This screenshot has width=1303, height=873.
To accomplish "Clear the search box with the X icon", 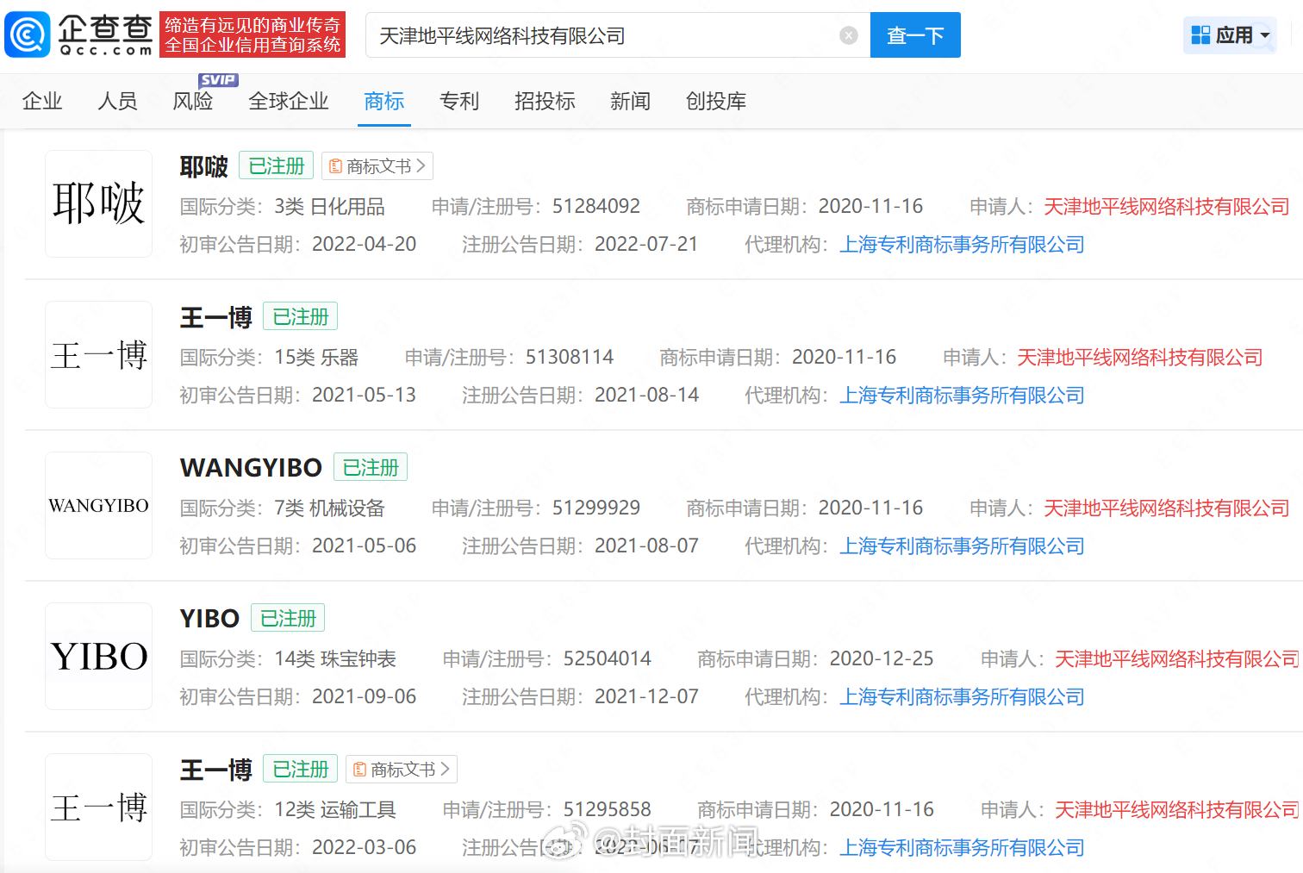I will pyautogui.click(x=849, y=35).
